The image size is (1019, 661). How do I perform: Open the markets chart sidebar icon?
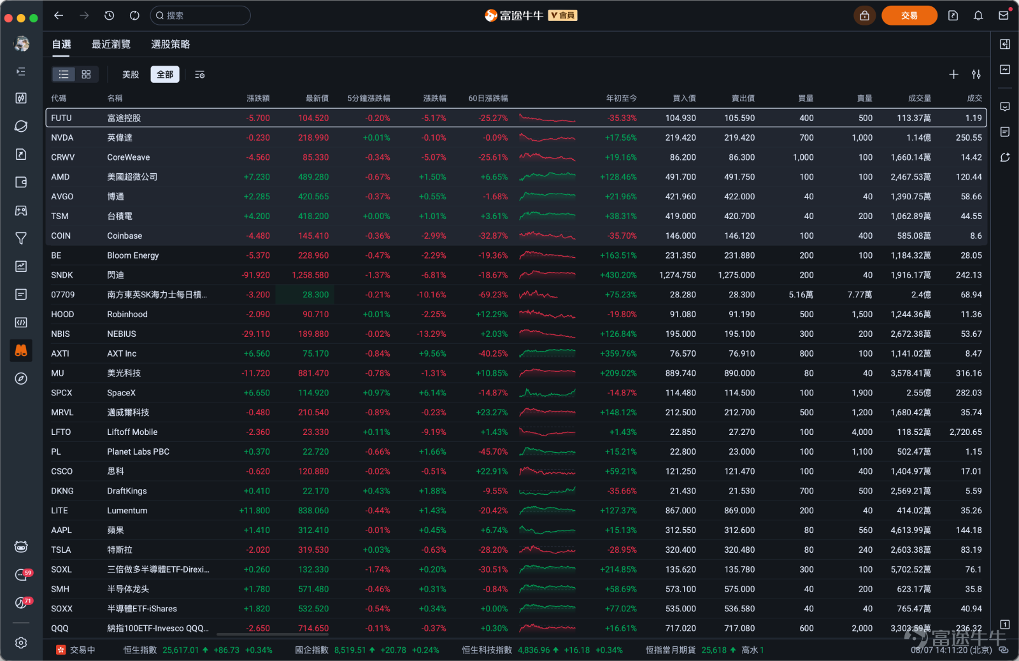[x=21, y=98]
